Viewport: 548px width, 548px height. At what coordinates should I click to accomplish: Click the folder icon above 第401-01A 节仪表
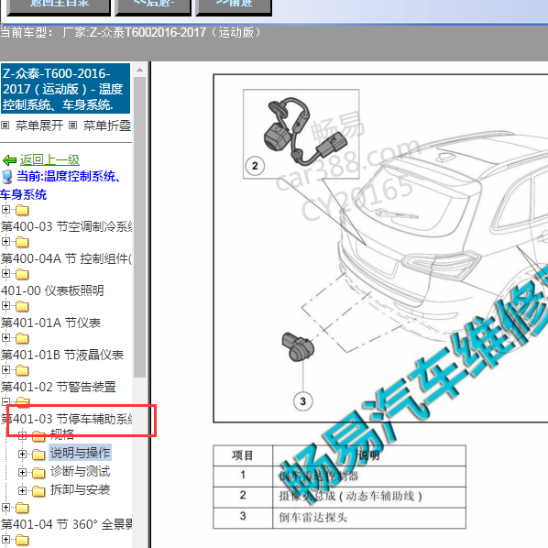[22, 306]
